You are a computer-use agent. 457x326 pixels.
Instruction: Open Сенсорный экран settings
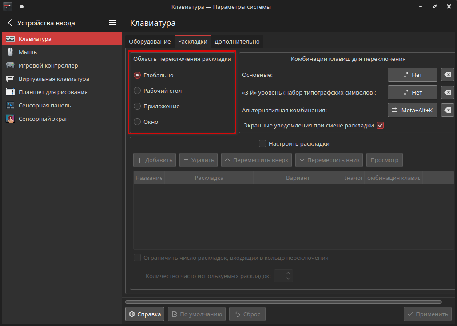tap(61, 119)
